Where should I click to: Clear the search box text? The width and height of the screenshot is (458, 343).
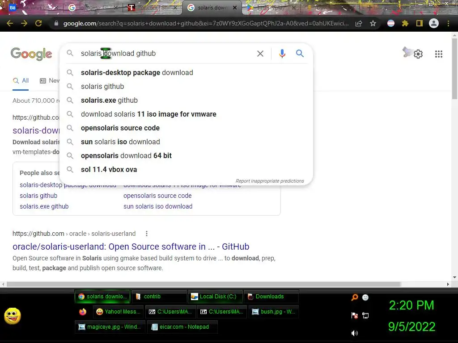click(260, 54)
